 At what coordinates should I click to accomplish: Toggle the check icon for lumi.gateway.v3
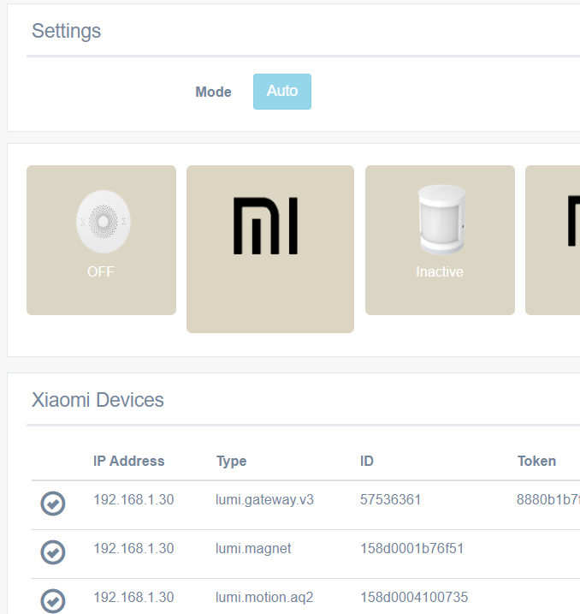[53, 504]
